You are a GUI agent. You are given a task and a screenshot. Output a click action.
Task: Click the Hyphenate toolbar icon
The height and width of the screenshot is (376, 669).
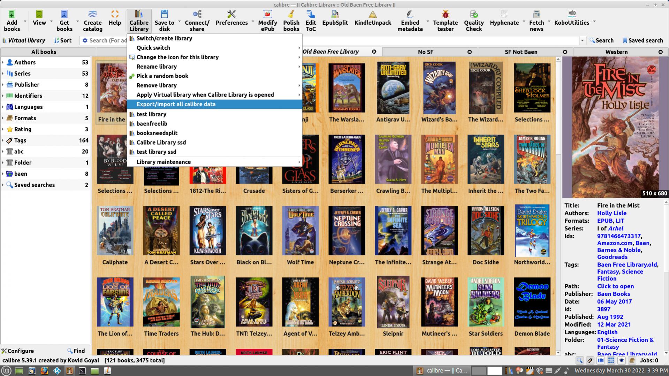pos(504,15)
